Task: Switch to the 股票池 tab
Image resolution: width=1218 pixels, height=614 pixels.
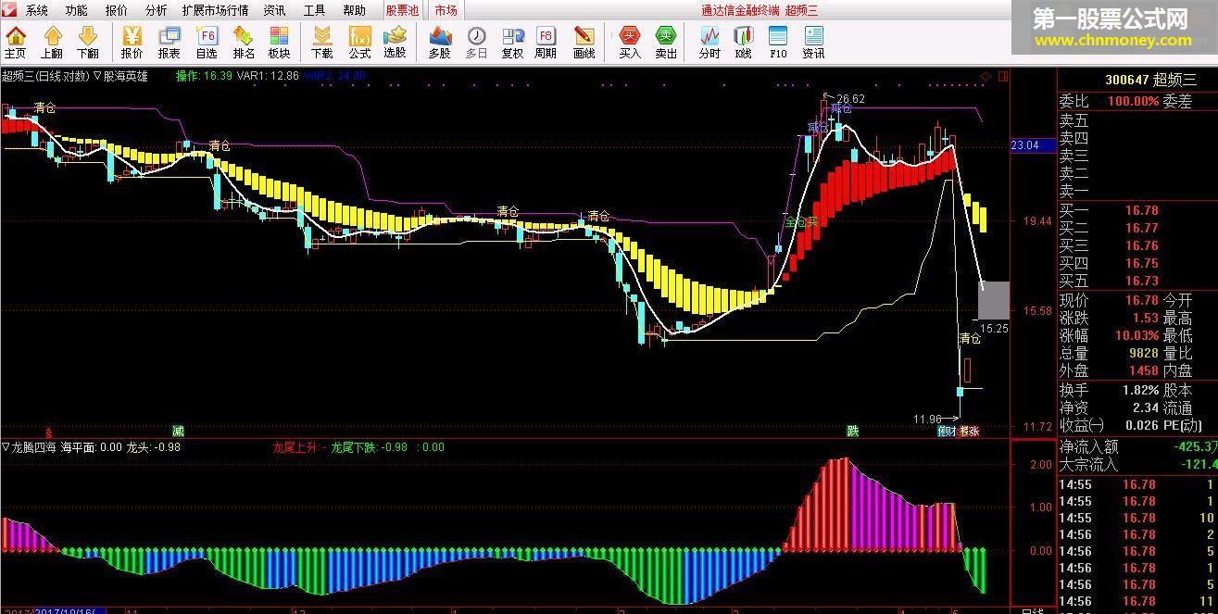Action: tap(402, 10)
